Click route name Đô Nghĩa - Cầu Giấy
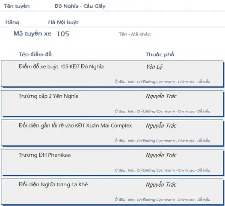Image resolution: width=225 pixels, height=206 pixels. tap(80, 6)
